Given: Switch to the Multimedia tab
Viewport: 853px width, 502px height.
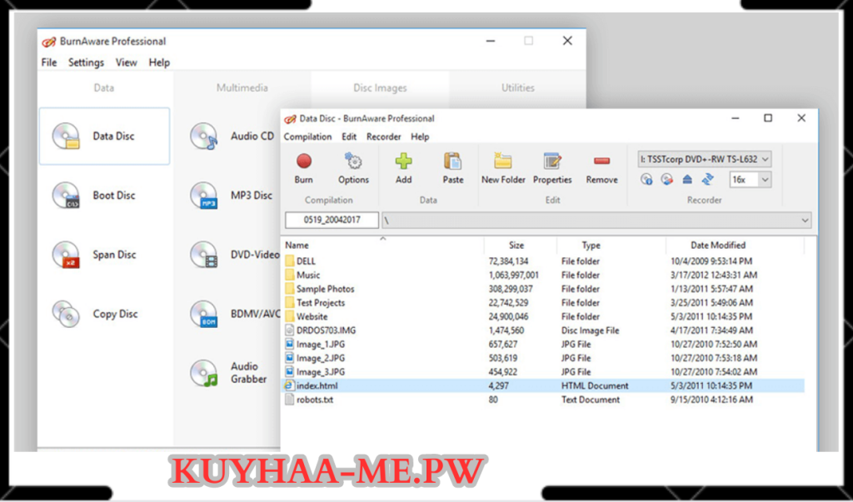Looking at the screenshot, I should tap(242, 87).
